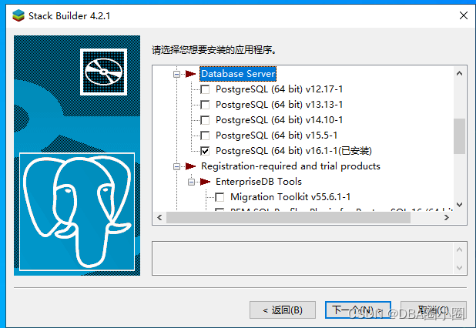The image size is (476, 328).
Task: Click inside the empty description text box
Action: (303, 259)
